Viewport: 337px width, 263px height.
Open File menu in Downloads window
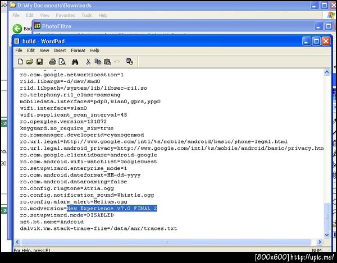coord(16,15)
